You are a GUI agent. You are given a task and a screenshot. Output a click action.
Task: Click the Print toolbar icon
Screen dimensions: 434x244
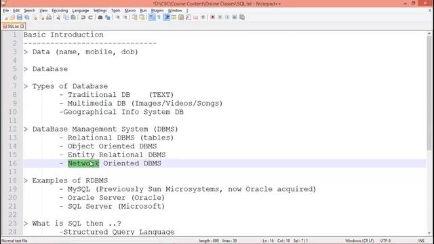[x=49, y=17]
